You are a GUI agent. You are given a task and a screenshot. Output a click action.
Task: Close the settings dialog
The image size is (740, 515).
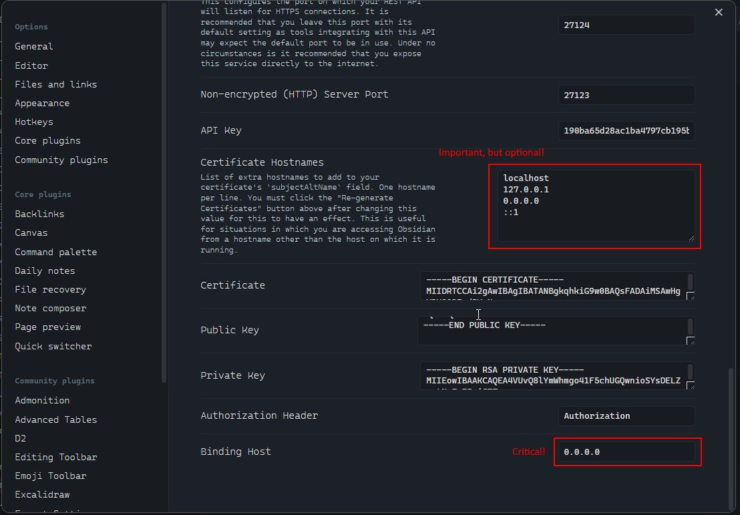pyautogui.click(x=718, y=11)
